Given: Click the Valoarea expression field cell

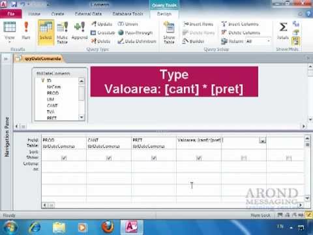Looking at the screenshot, I should pos(199,140).
